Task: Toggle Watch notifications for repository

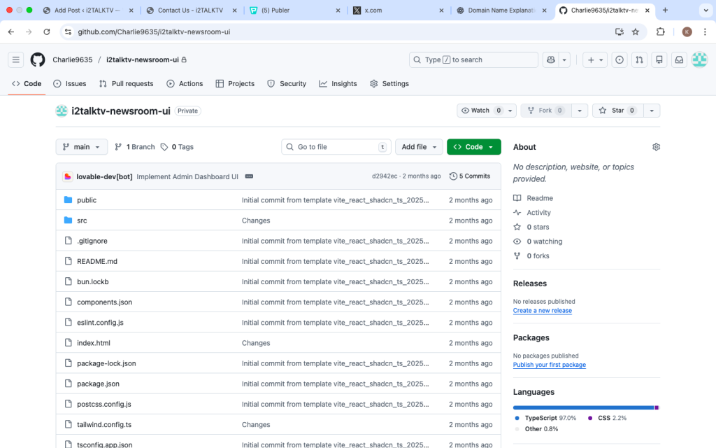Action: (x=480, y=111)
